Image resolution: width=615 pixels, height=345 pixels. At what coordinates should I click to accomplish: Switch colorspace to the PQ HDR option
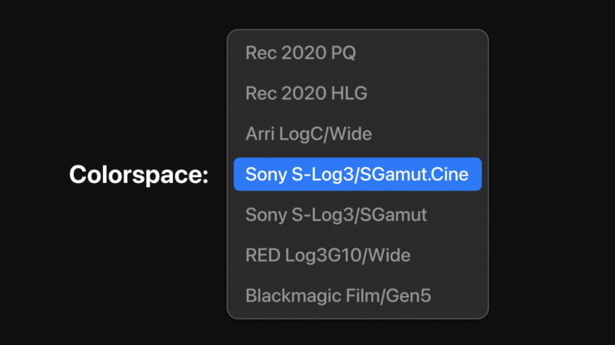pyautogui.click(x=300, y=53)
